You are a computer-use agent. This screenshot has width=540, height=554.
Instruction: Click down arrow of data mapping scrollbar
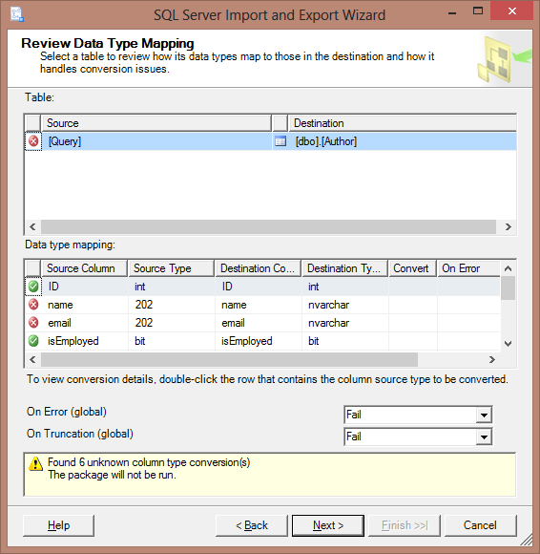click(x=508, y=343)
